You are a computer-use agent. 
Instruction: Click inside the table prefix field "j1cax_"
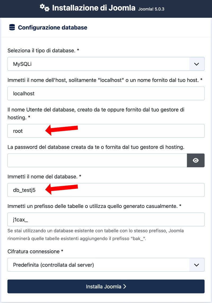pyautogui.click(x=106, y=219)
